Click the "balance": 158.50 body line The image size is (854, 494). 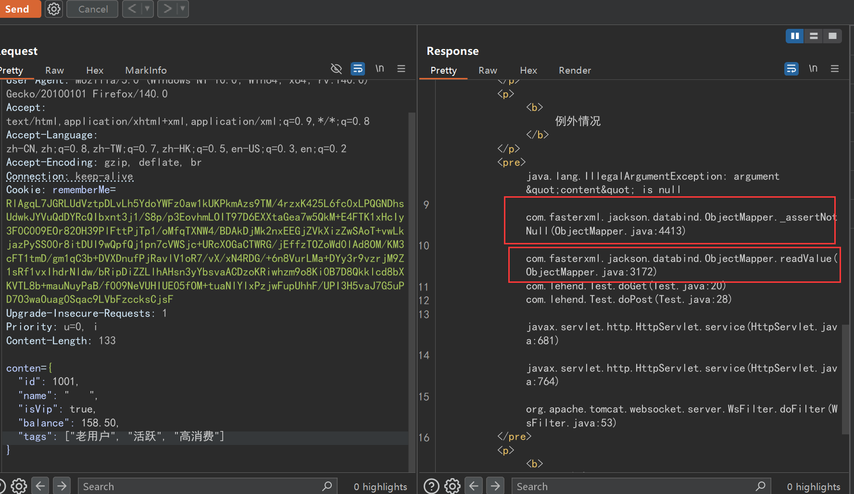68,423
